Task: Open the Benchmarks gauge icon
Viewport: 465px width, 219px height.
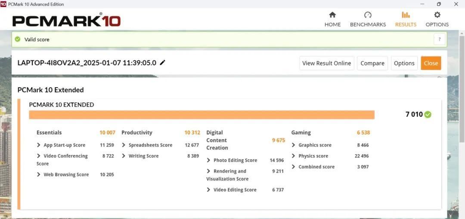Action: [x=368, y=15]
